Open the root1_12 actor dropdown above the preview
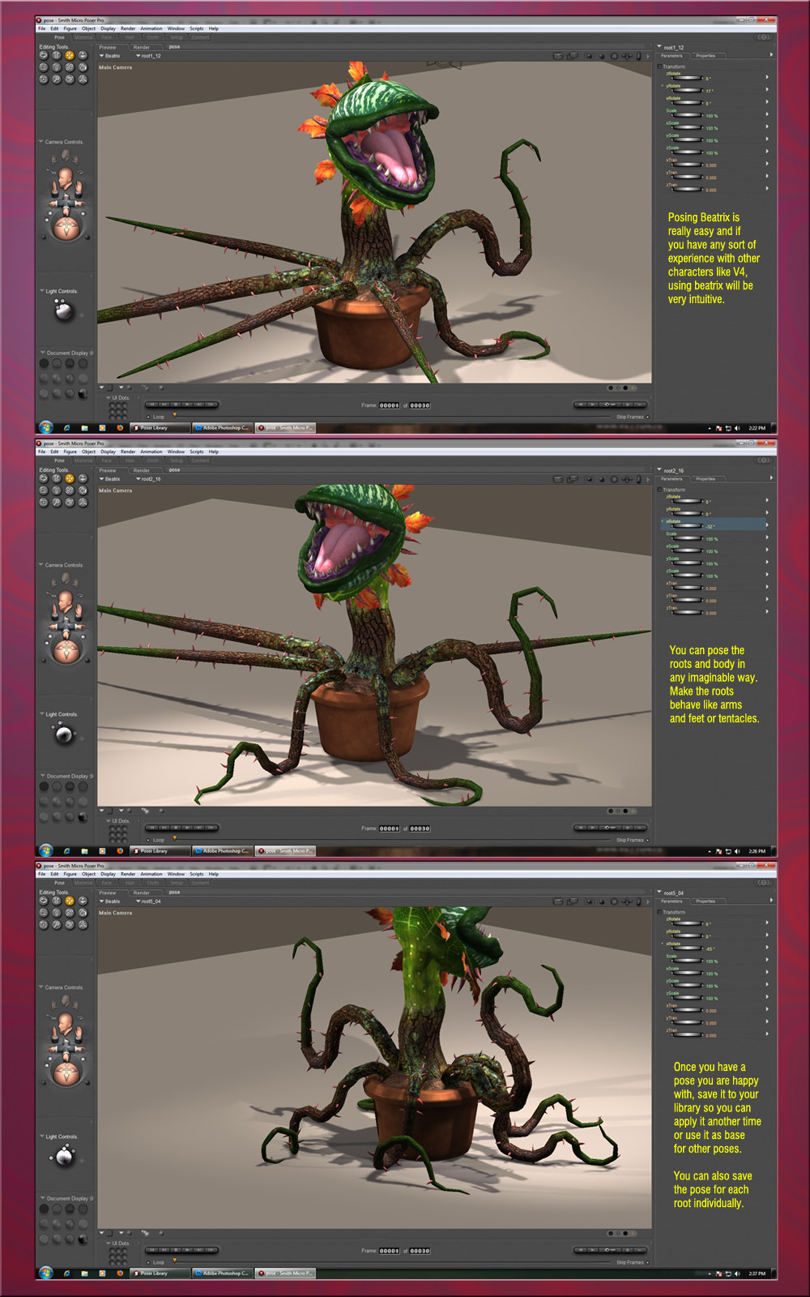Screen dimensions: 810x1297 (149, 57)
